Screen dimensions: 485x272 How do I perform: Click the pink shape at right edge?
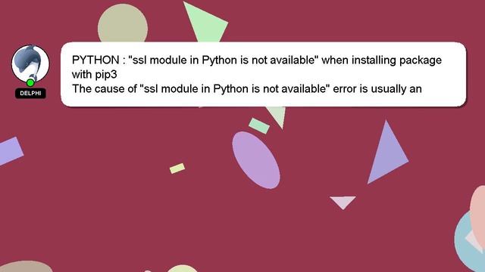pyautogui.click(x=478, y=215)
